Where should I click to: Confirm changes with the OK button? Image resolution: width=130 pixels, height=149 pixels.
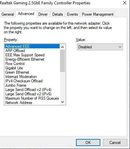(88, 143)
